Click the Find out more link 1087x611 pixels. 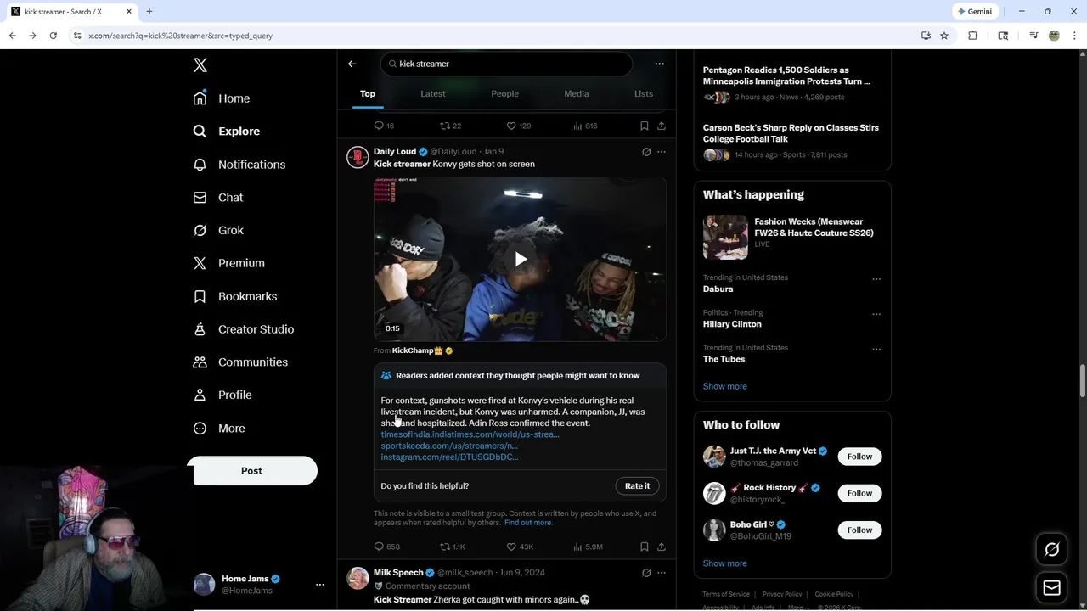pyautogui.click(x=528, y=523)
